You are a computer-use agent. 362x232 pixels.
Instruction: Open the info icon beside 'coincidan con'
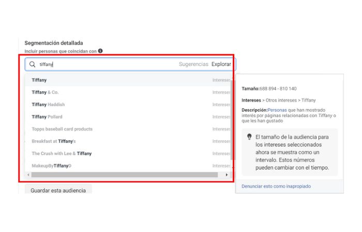coord(100,51)
